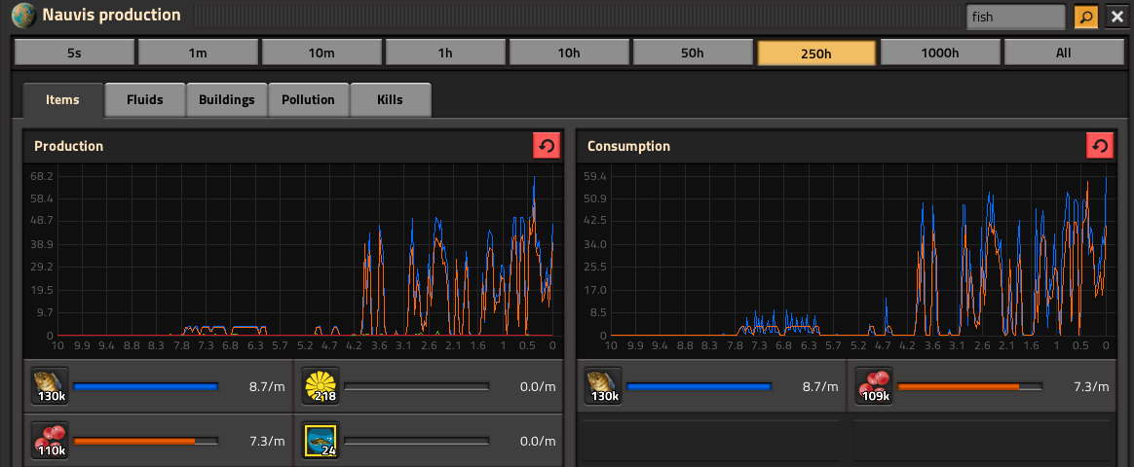The image size is (1134, 467).
Task: Click the fish breeding recipe icon labeled 24
Action: tap(321, 441)
